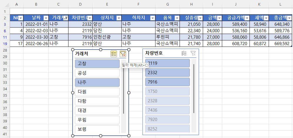293x138 pixels.
Task: Select column D header
Action: [x=80, y=4]
